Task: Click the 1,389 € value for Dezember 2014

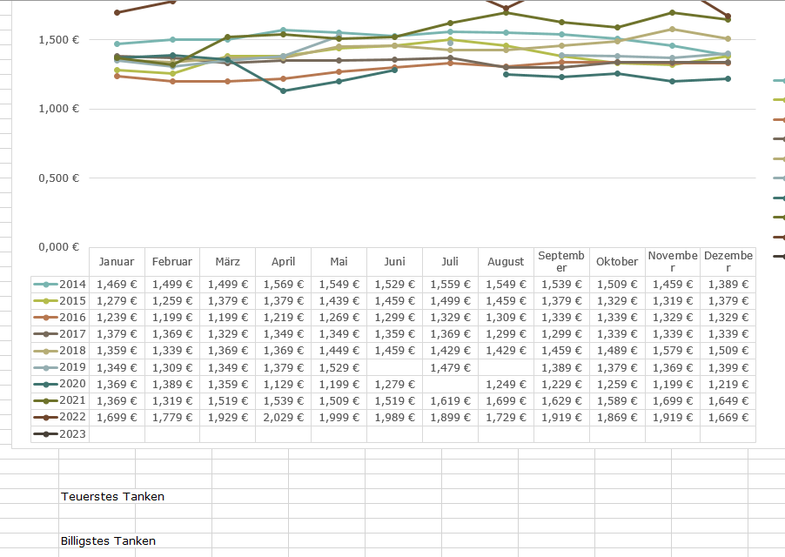Action: click(728, 285)
